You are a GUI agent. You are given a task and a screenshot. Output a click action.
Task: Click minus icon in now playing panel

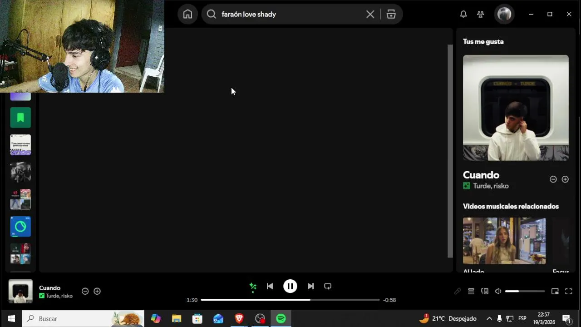[553, 179]
